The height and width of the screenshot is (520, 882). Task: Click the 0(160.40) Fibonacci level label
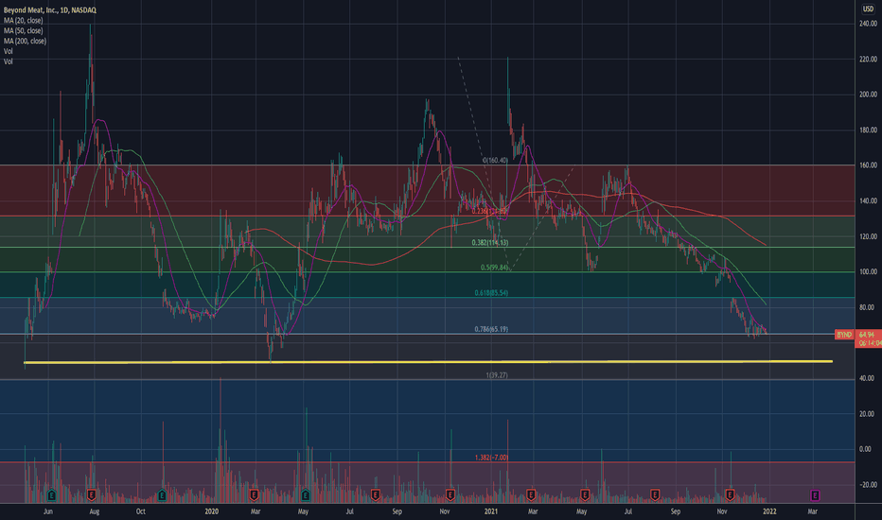point(495,160)
